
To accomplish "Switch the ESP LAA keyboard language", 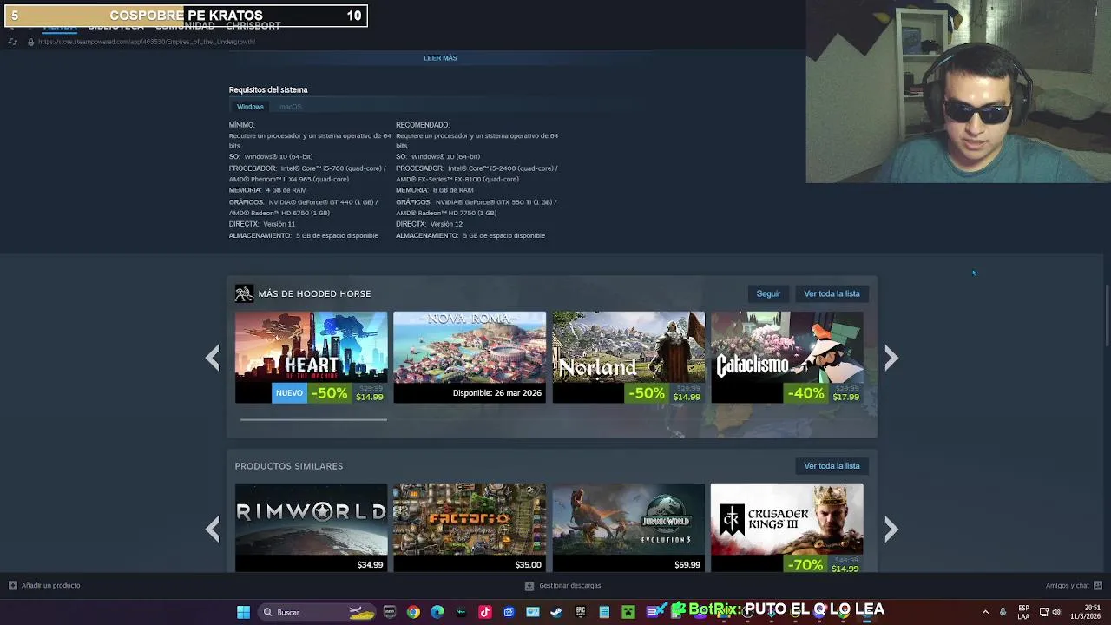I will [1024, 612].
